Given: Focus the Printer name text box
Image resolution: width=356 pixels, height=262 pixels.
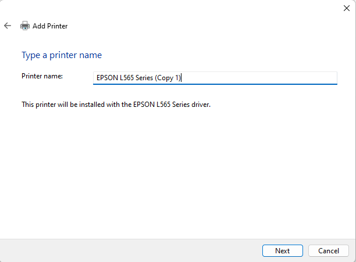Looking at the screenshot, I should 215,78.
